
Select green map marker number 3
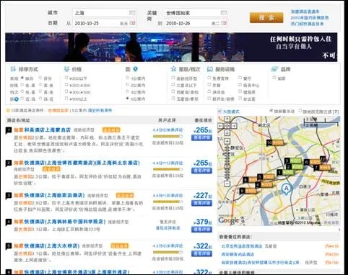(x=293, y=161)
